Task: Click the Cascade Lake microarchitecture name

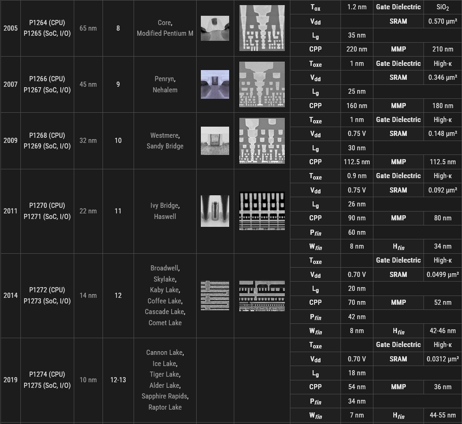Action: [x=165, y=312]
